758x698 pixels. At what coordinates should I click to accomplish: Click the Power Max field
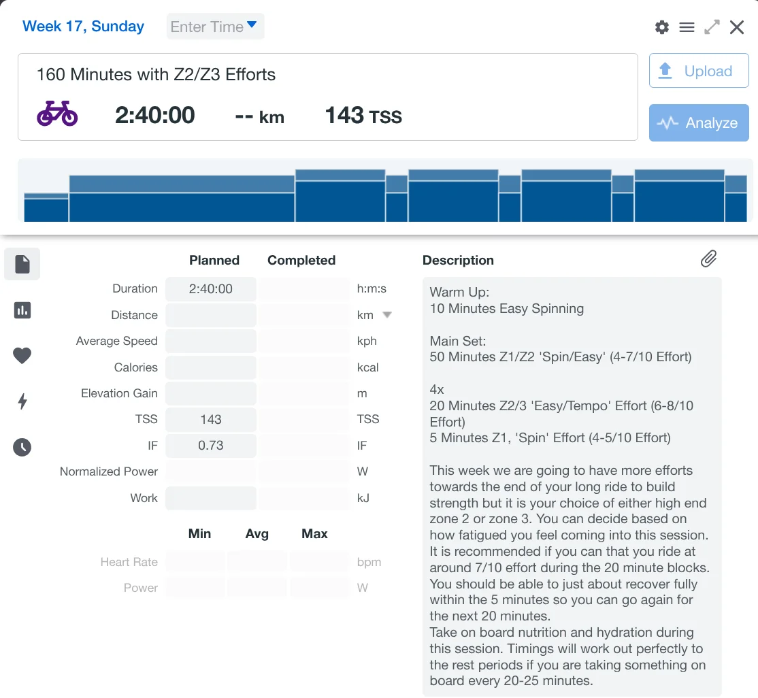320,588
